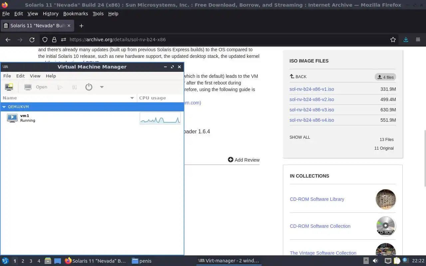Open the shutdown options dropdown arrow
Image resolution: width=426 pixels, height=266 pixels.
click(102, 87)
